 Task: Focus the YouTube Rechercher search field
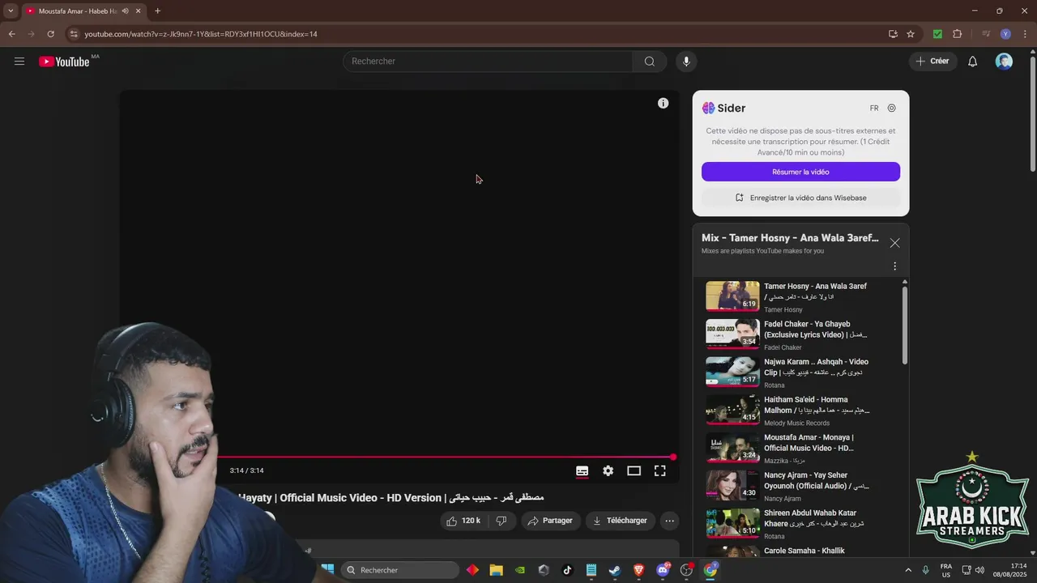click(x=488, y=62)
